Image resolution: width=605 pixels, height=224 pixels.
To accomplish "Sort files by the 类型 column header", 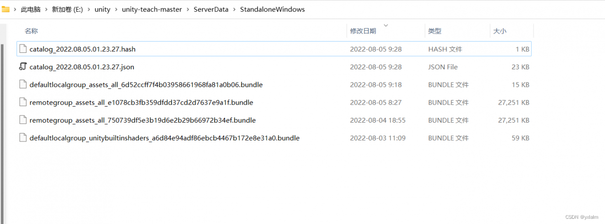I will point(434,31).
